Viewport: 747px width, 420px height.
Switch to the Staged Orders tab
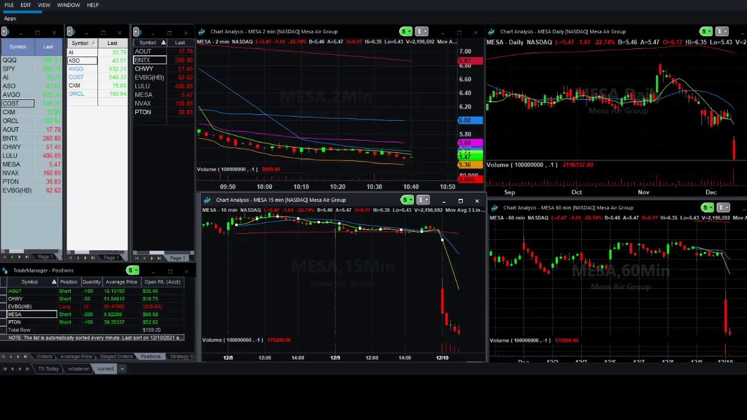click(x=116, y=356)
